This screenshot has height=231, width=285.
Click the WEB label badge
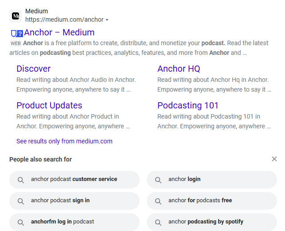pos(16,43)
